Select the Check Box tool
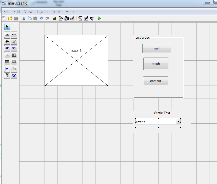217x184 pixels. coord(14,41)
